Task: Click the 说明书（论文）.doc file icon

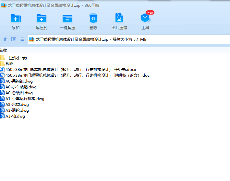Action: point(2,75)
